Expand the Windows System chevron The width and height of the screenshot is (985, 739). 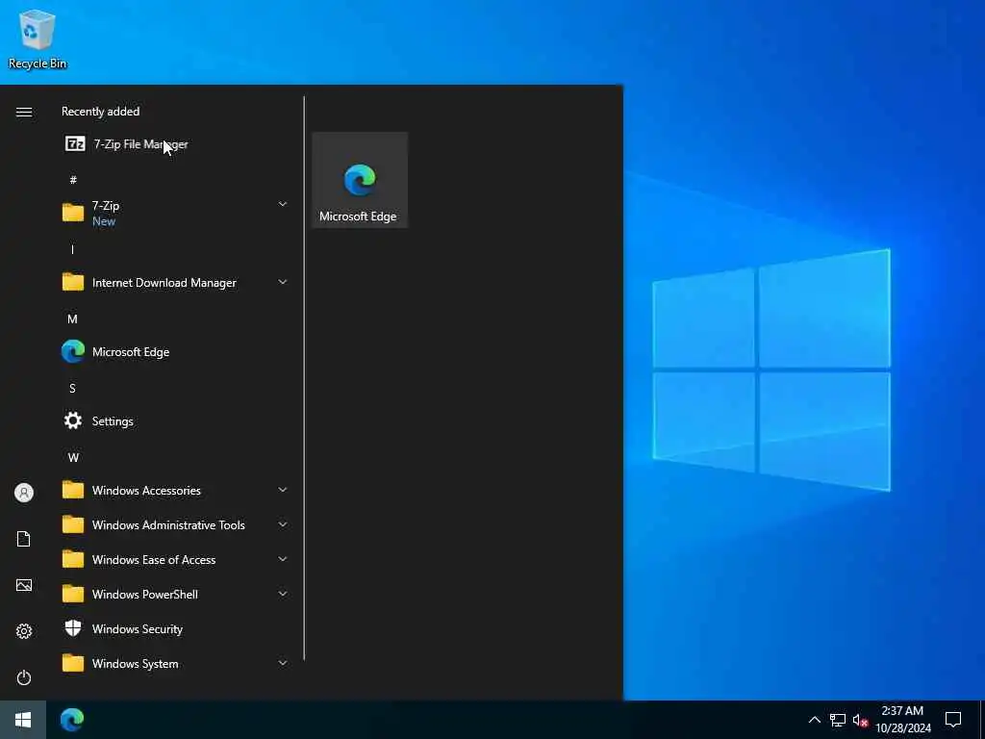coord(283,662)
